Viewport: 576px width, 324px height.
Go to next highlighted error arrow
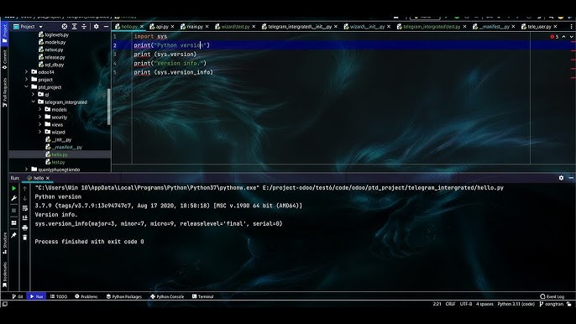pyautogui.click(x=571, y=37)
